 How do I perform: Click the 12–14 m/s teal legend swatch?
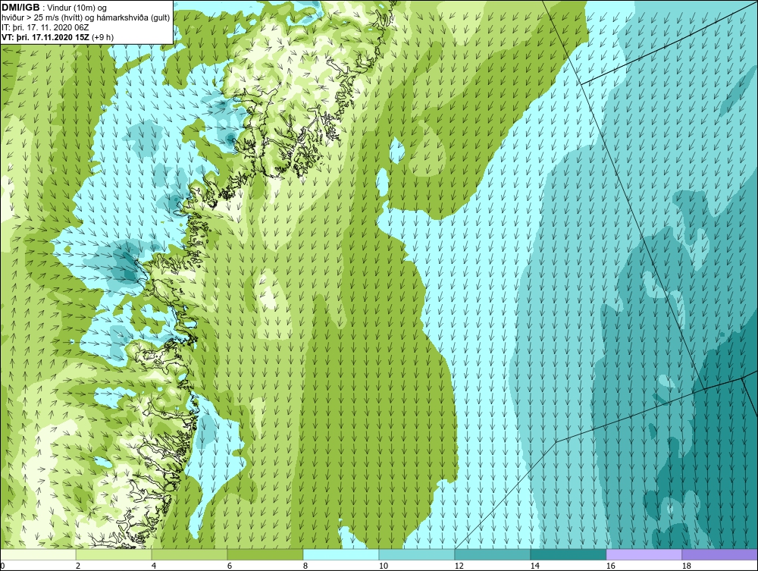click(493, 554)
